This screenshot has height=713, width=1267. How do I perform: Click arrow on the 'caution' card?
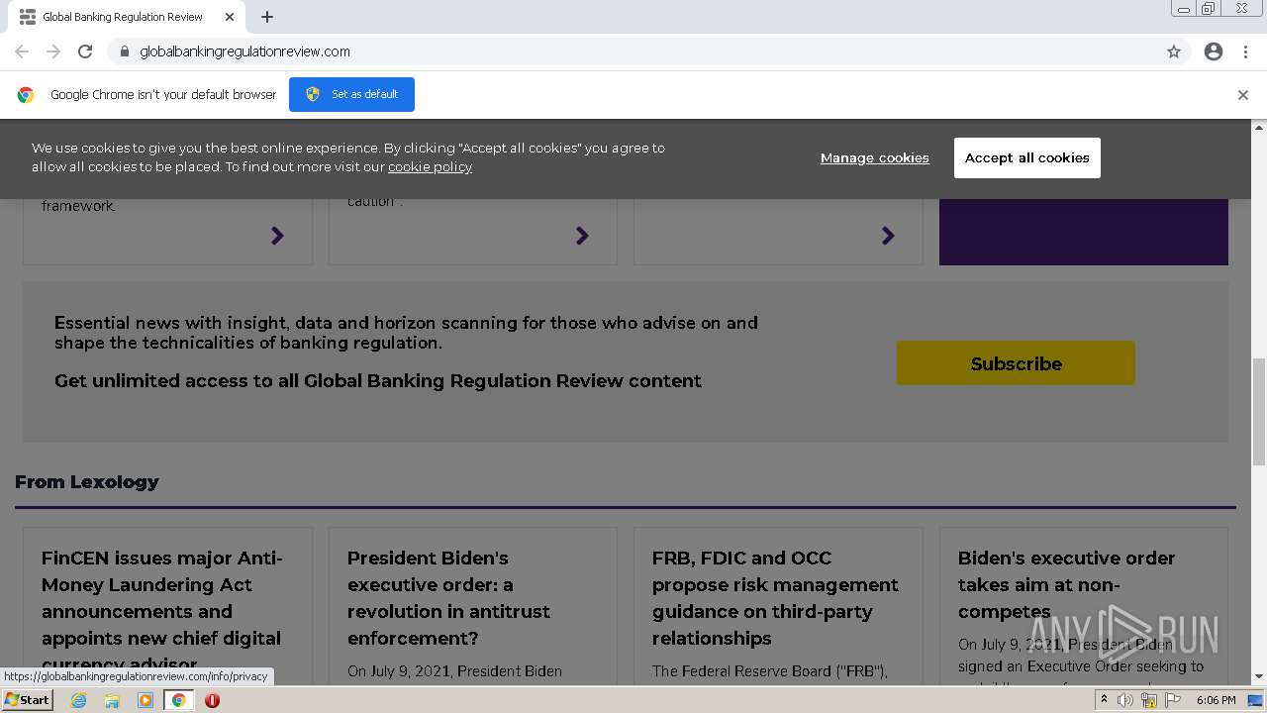pyautogui.click(x=582, y=236)
